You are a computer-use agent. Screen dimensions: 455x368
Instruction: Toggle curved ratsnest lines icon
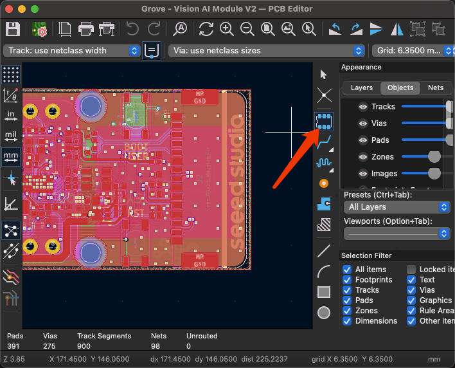(x=11, y=251)
